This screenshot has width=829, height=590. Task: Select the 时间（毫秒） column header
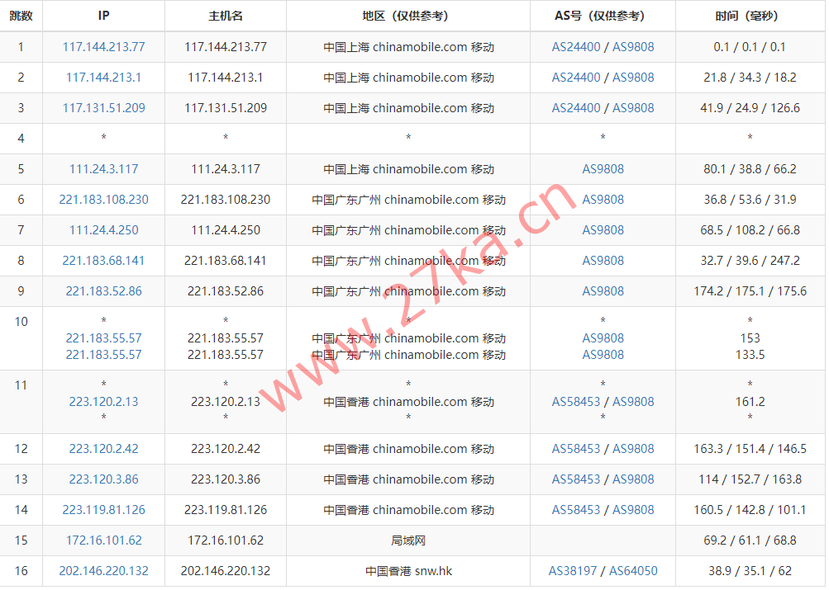tap(750, 16)
